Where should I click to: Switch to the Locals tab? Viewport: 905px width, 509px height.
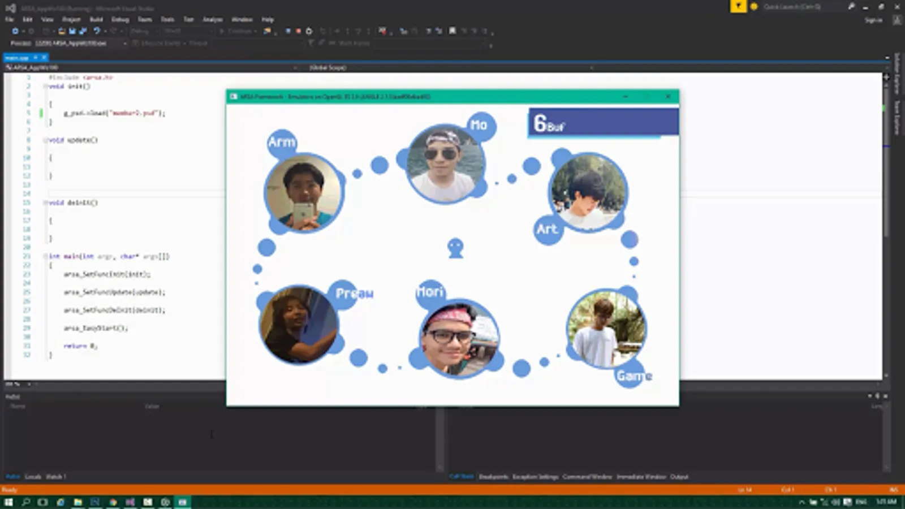coord(33,477)
